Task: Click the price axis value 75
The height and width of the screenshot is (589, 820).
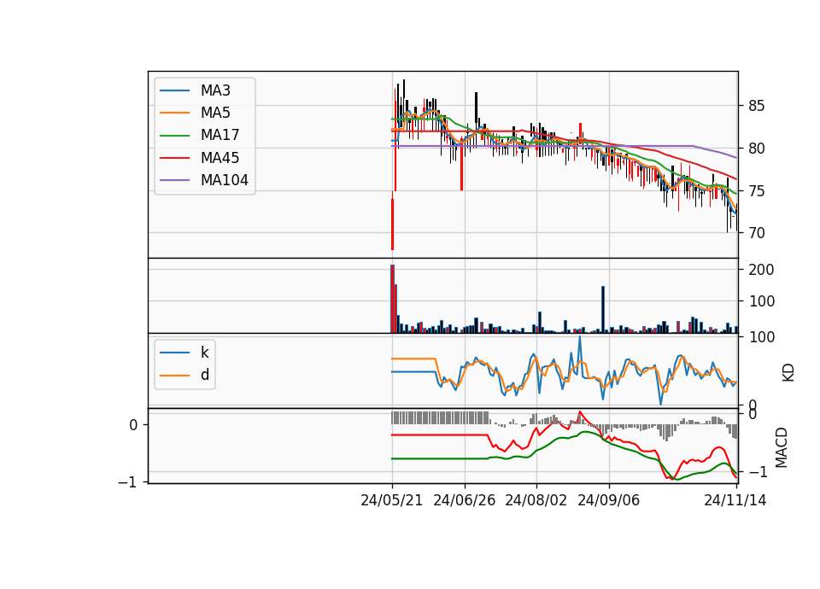Action: click(x=756, y=190)
